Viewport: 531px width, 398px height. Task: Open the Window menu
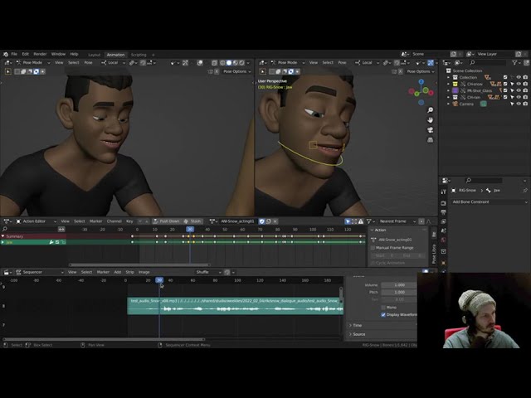(58, 54)
